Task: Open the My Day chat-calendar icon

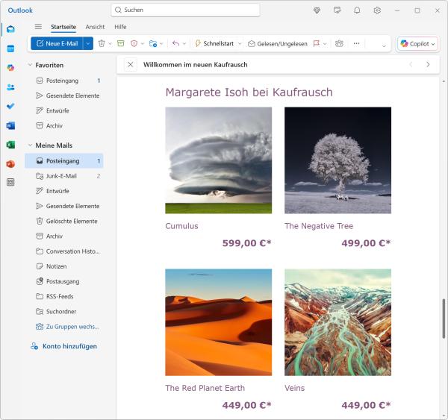Action: coord(337,10)
